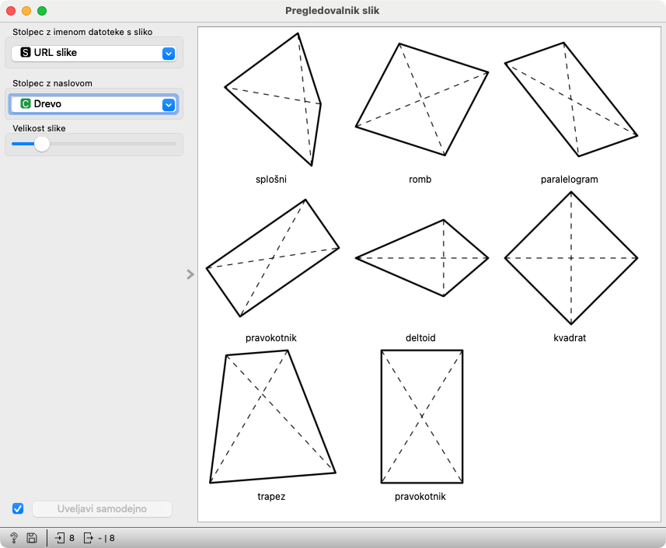Image resolution: width=666 pixels, height=548 pixels.
Task: Pick the paralelogram image
Action: click(x=570, y=99)
